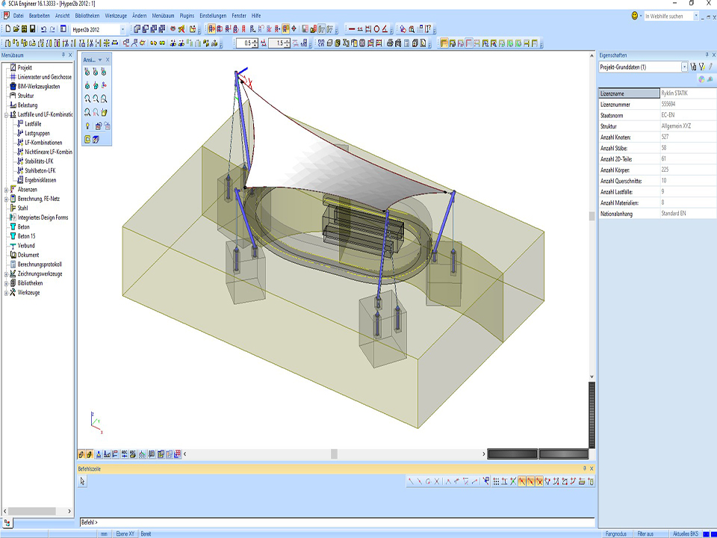Click the horizontal scrollbar below the viewport
Viewport: 717px width, 538px height.
click(332, 454)
